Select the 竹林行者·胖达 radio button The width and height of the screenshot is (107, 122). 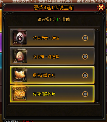pos(85,38)
